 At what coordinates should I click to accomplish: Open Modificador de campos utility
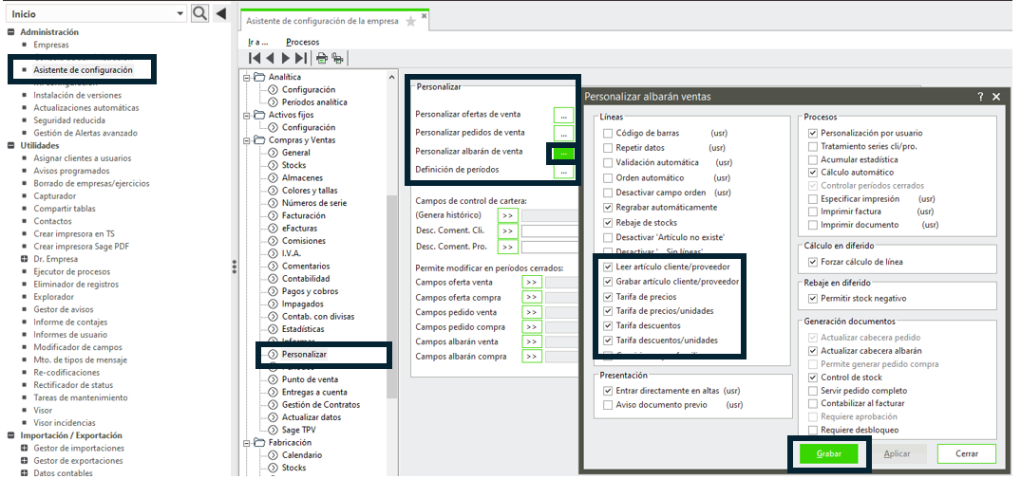pyautogui.click(x=78, y=347)
